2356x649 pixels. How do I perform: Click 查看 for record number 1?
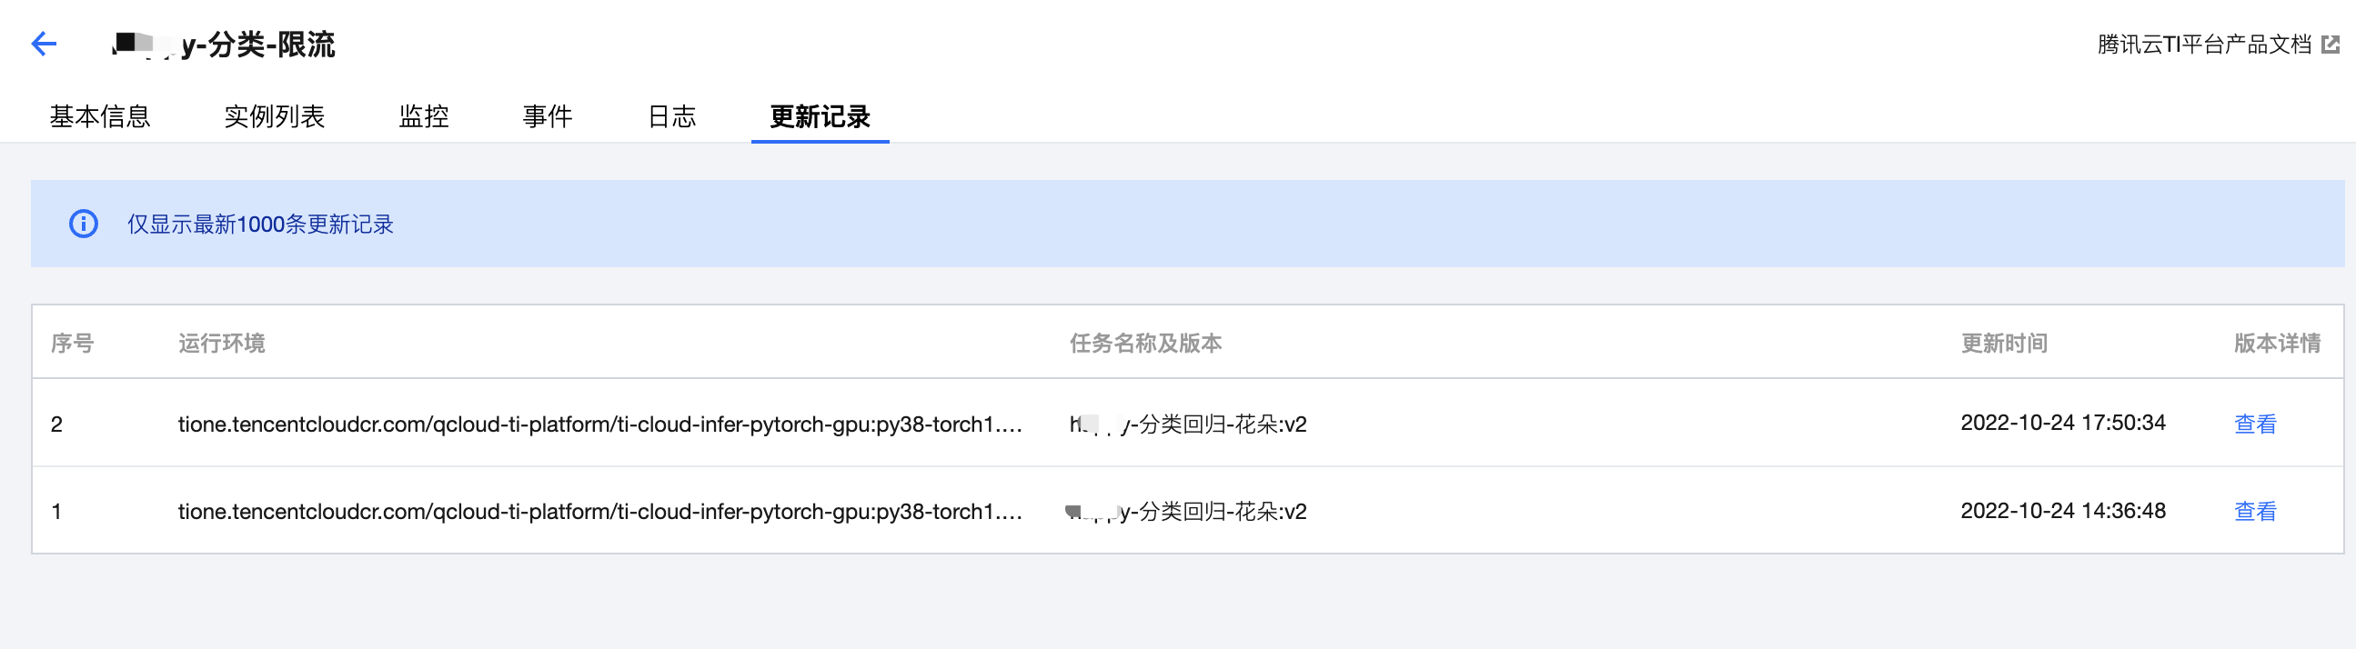pos(2254,511)
